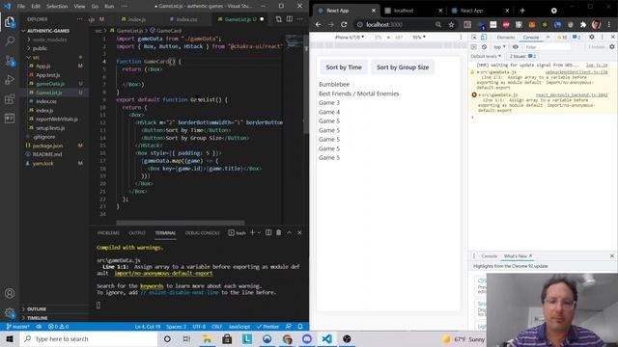Open VS Code notifications bell
Image resolution: width=618 pixels, height=347 pixels.
pos(300,327)
